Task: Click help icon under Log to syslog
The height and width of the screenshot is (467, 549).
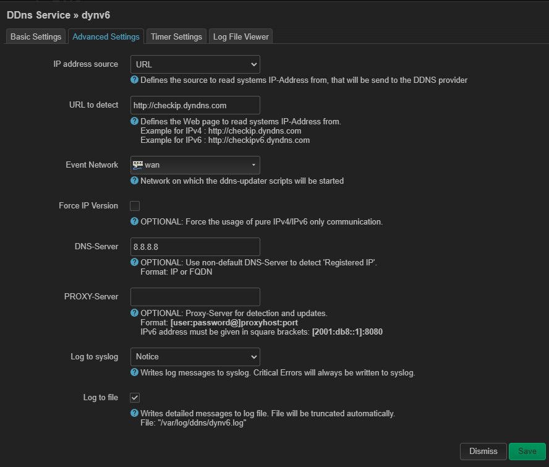Action: (x=134, y=373)
